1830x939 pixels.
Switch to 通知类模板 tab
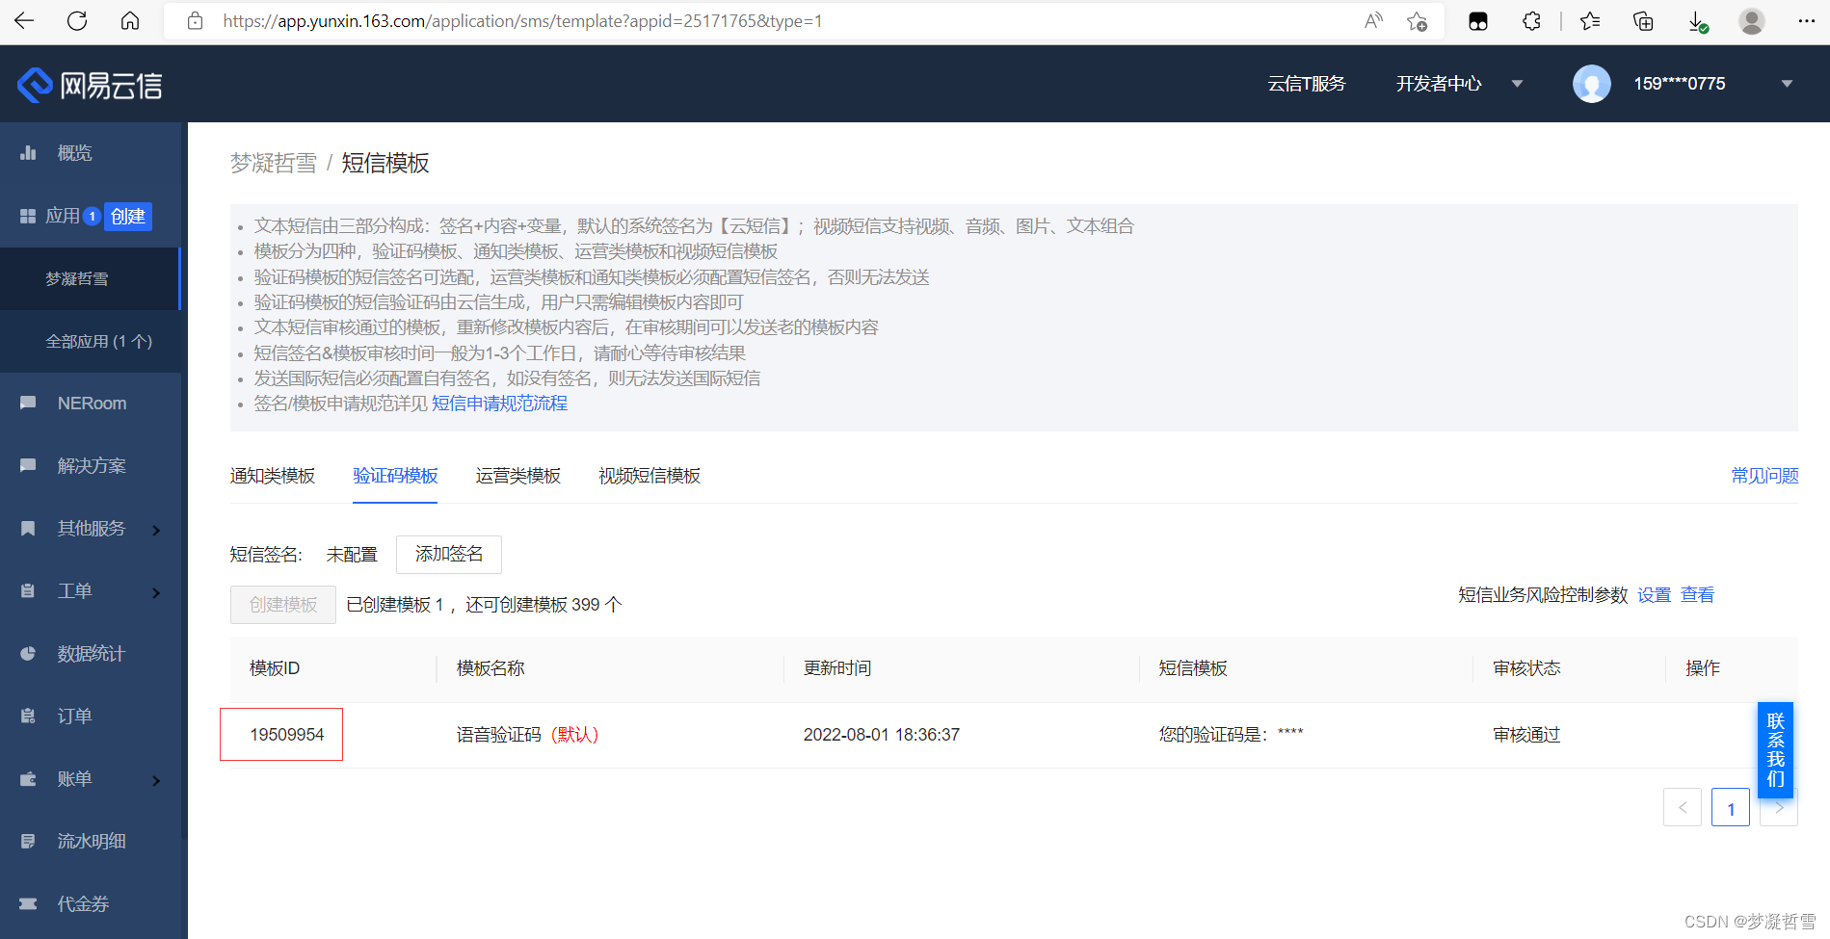point(273,476)
